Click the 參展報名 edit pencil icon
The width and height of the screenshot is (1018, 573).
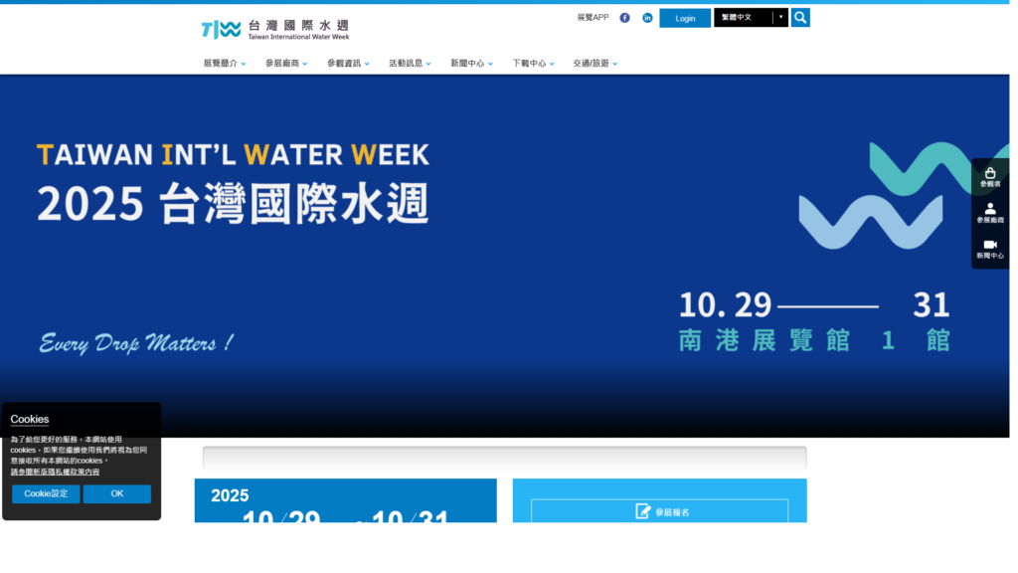[643, 512]
